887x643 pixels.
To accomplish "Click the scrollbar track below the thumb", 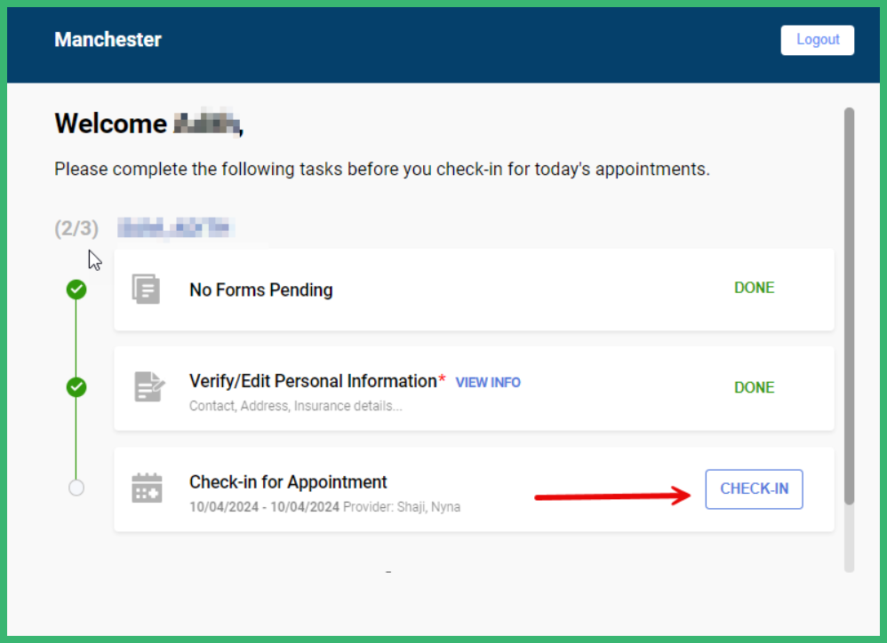I will (x=849, y=538).
